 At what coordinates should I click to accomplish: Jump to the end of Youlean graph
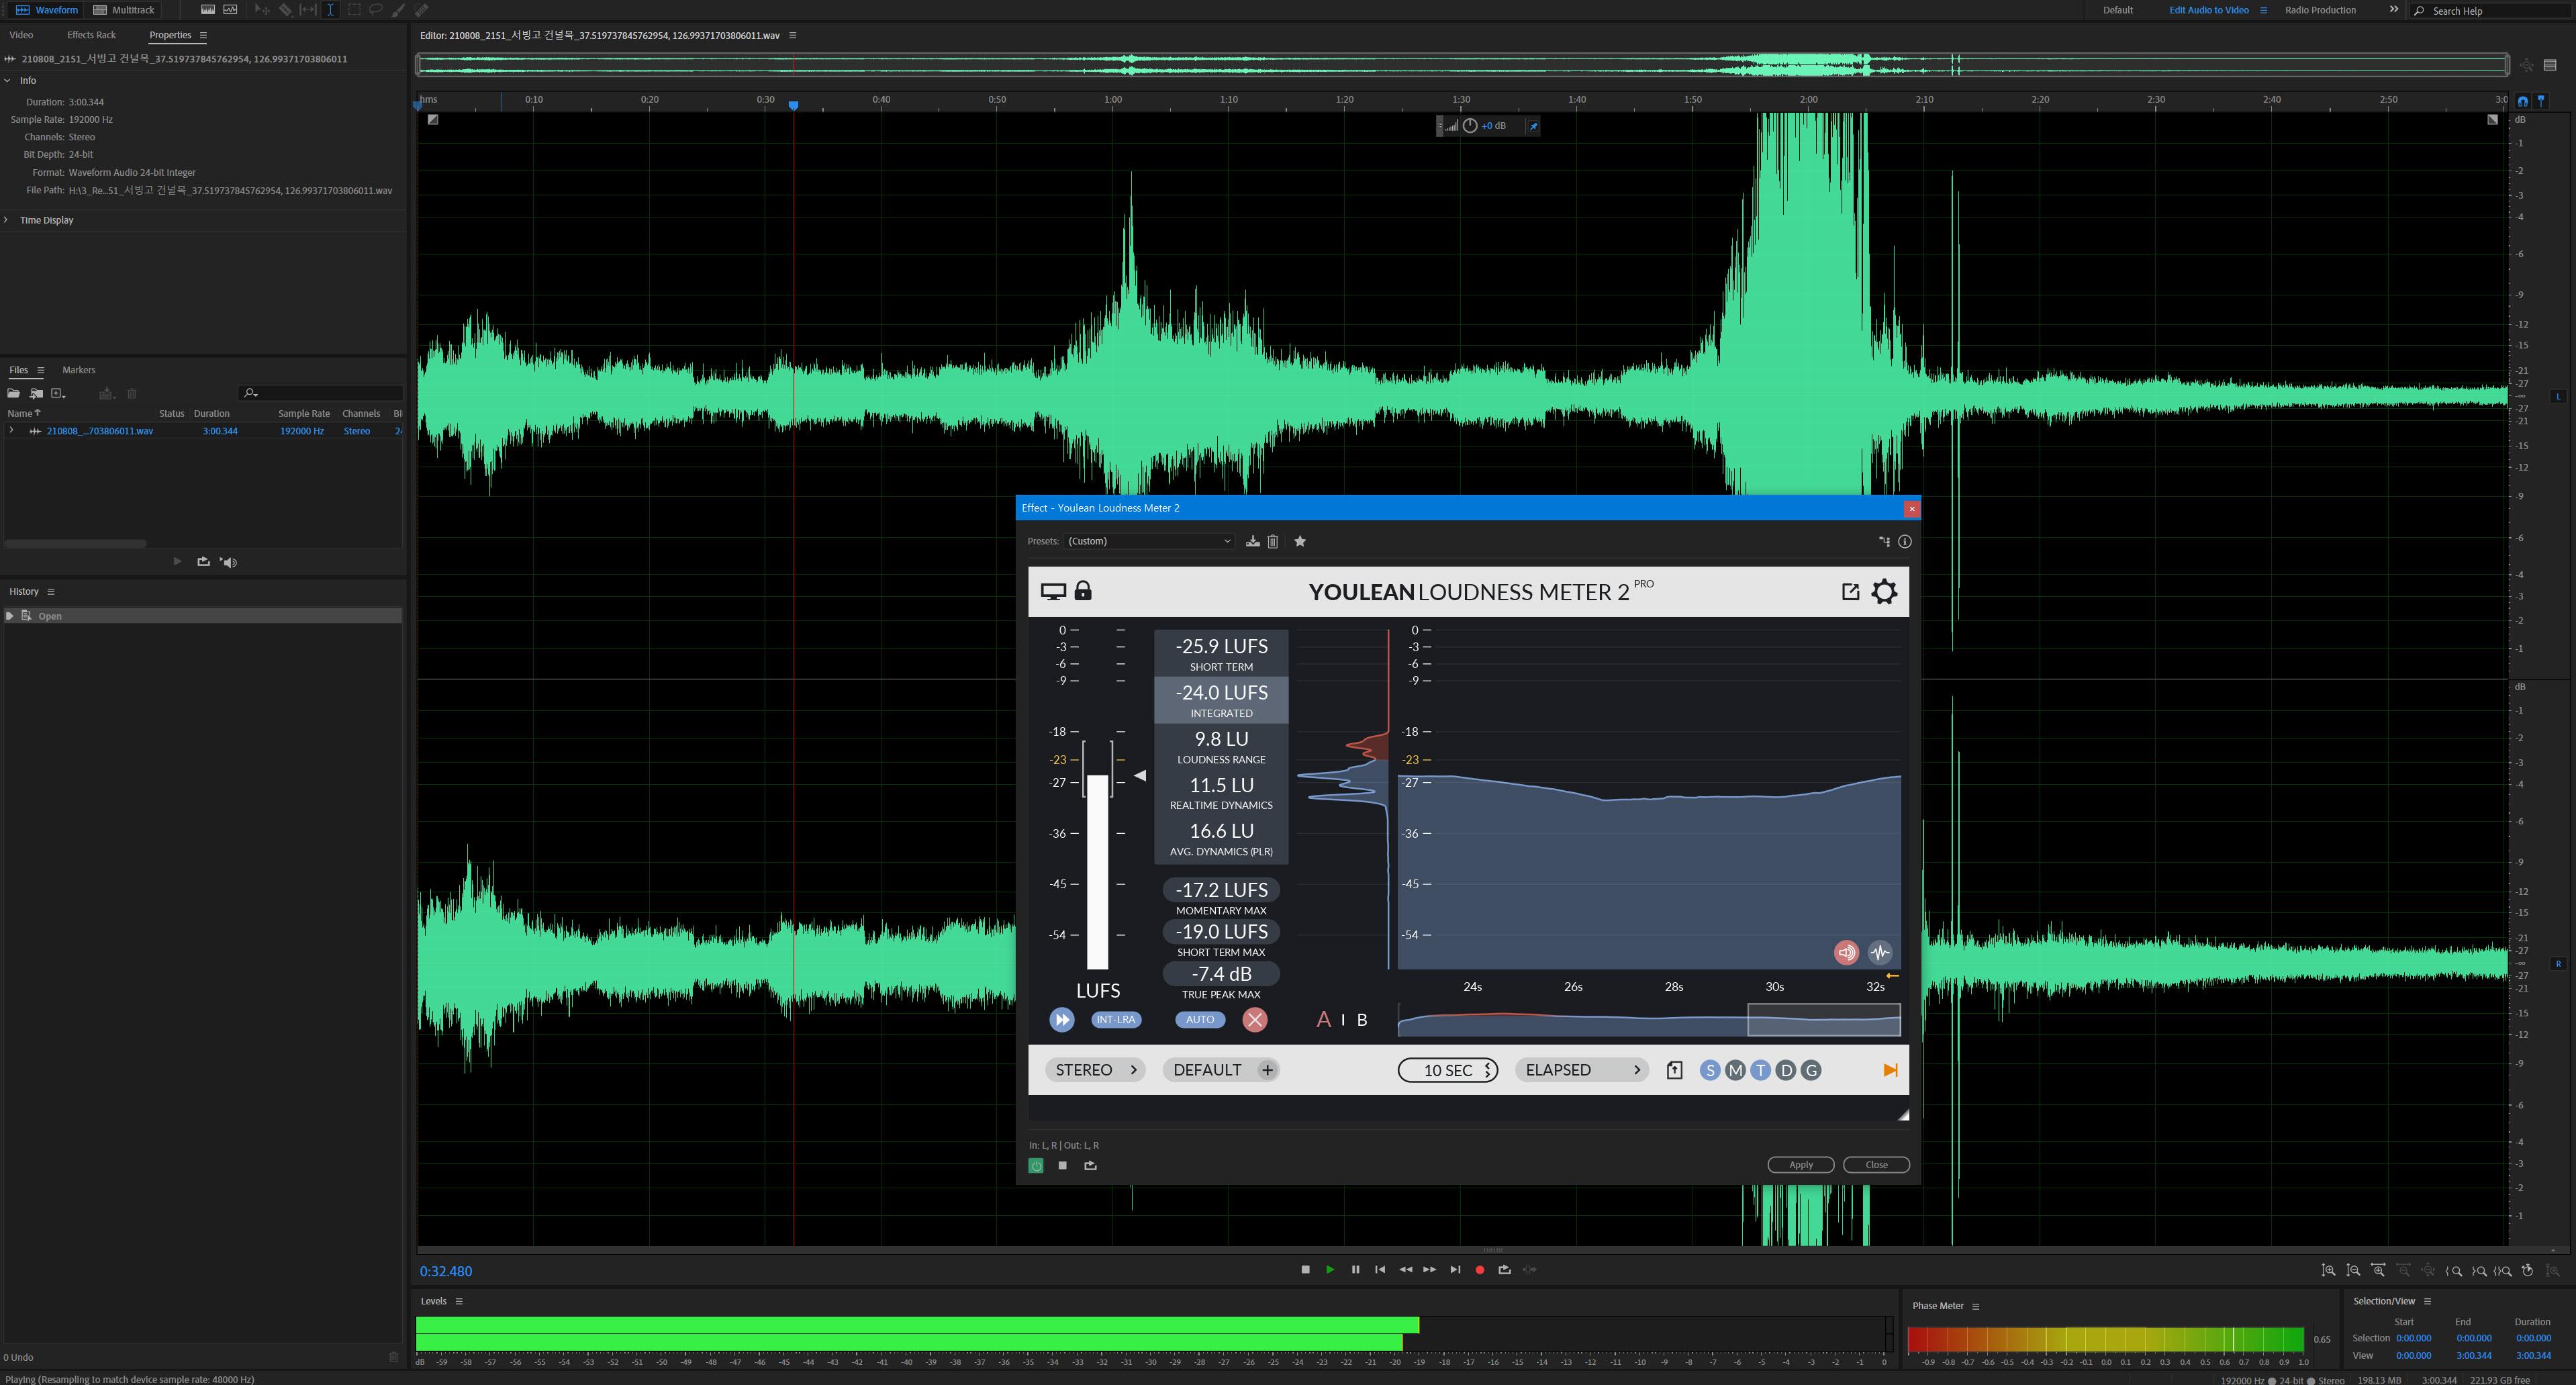[1890, 1070]
